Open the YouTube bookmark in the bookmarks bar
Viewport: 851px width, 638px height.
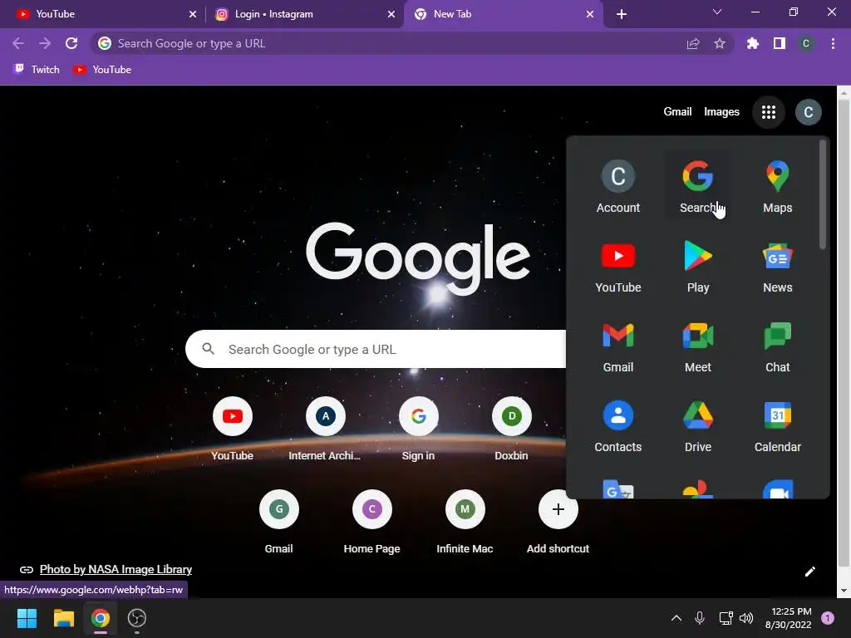[x=102, y=70]
